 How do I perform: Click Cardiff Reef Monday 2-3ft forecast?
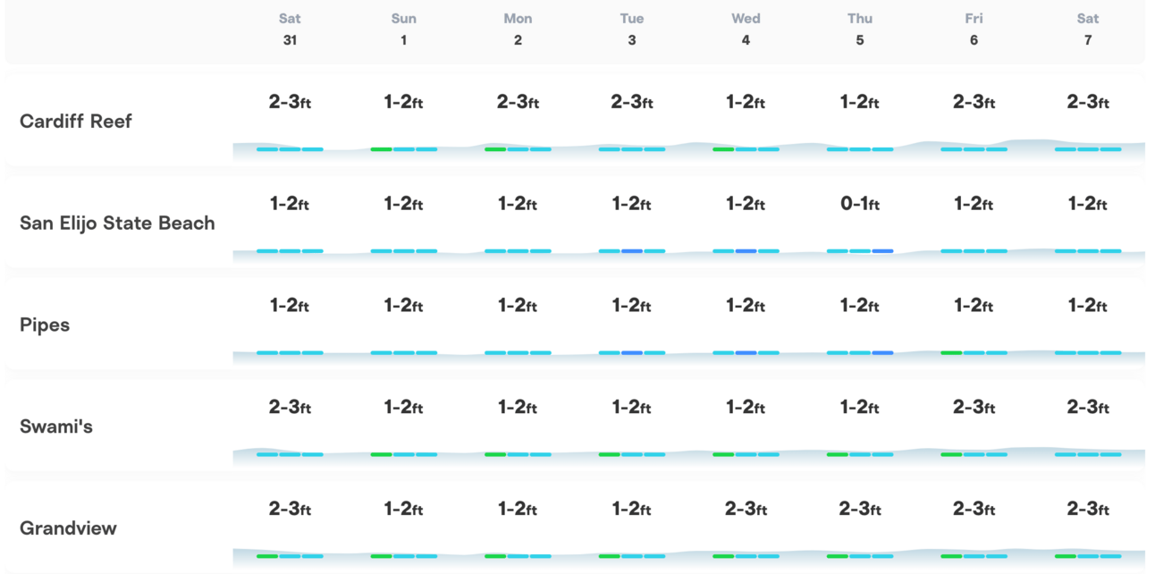[x=518, y=102]
